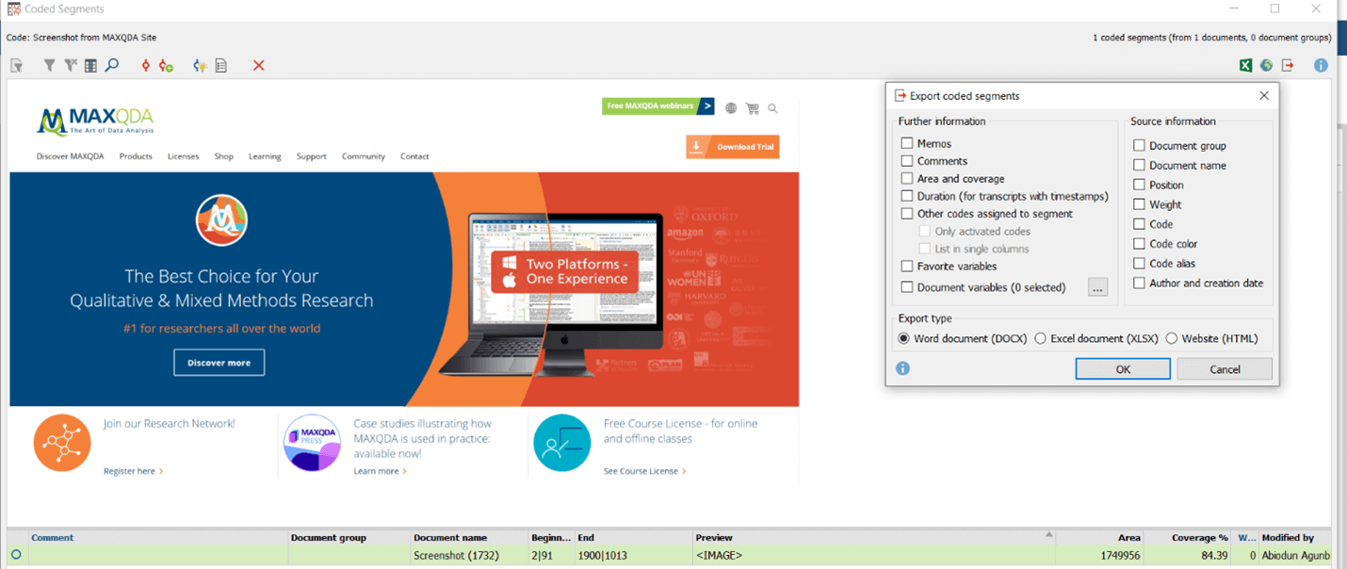Check Area and coverage option
Image resolution: width=1347 pixels, height=569 pixels.
point(907,178)
